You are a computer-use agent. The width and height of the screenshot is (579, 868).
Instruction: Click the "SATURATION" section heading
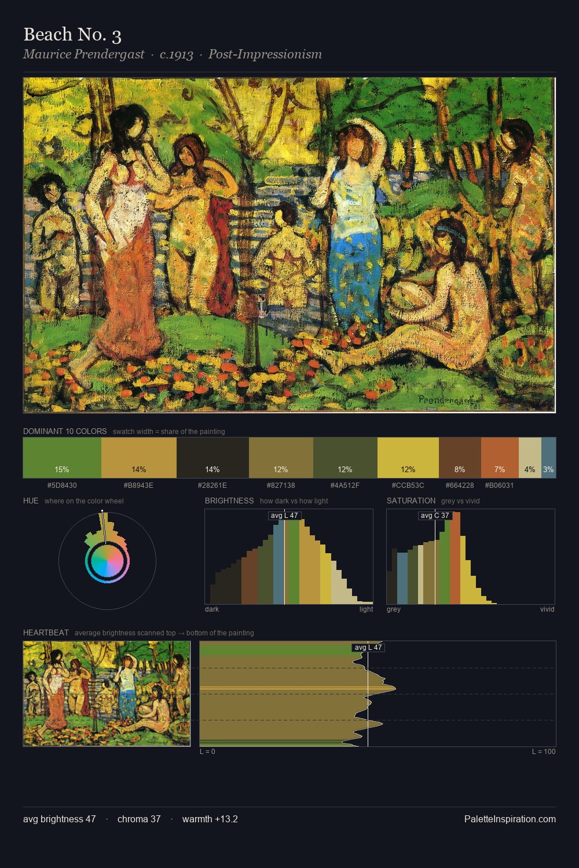pyautogui.click(x=411, y=501)
